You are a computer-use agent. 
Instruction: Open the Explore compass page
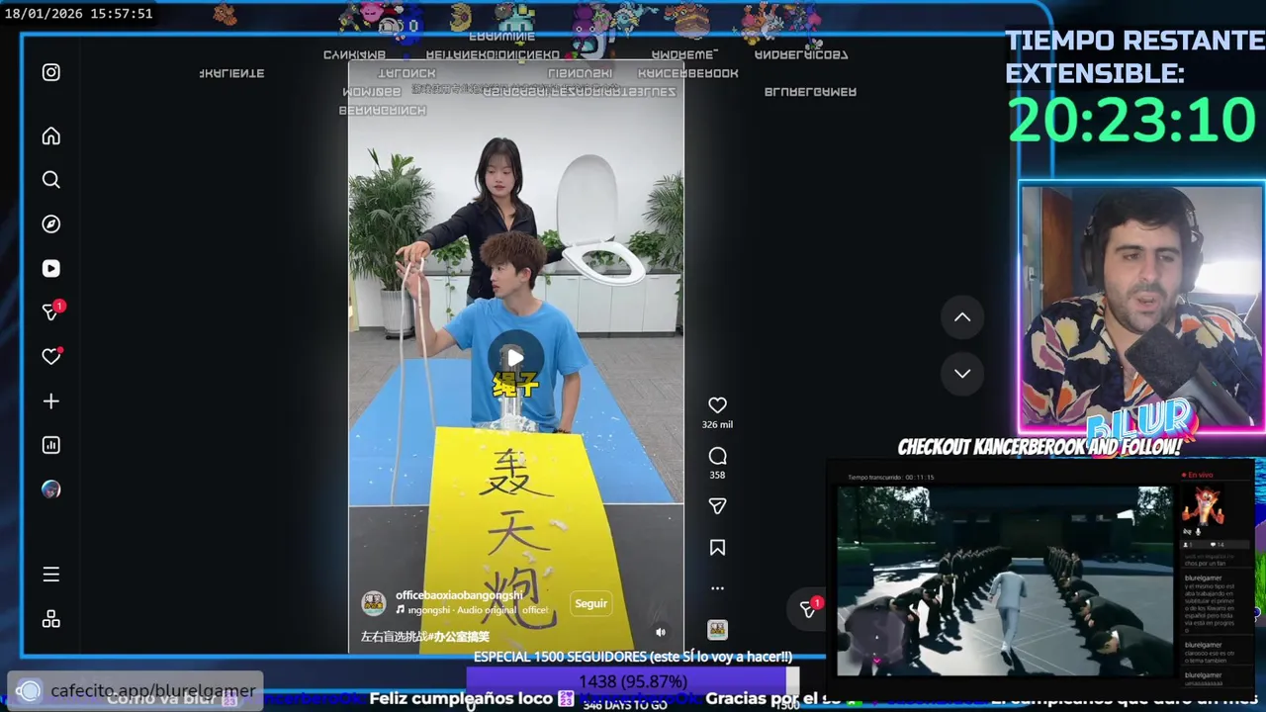51,224
